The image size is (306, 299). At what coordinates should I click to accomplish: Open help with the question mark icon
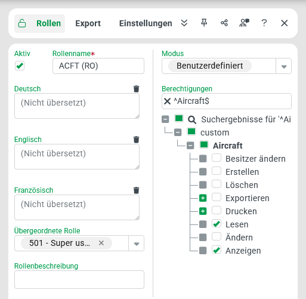264,23
